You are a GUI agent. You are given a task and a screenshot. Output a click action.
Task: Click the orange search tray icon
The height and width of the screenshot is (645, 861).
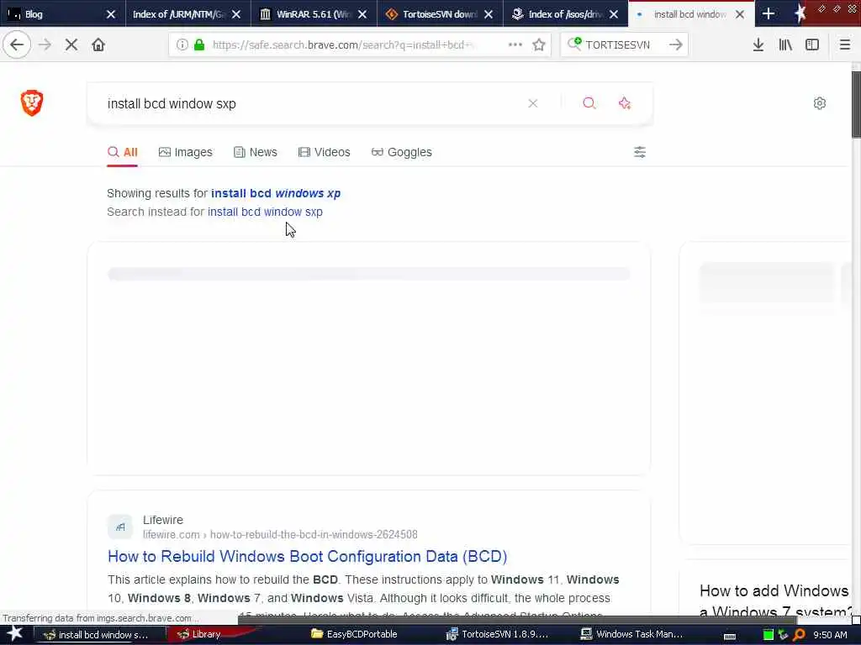(799, 635)
